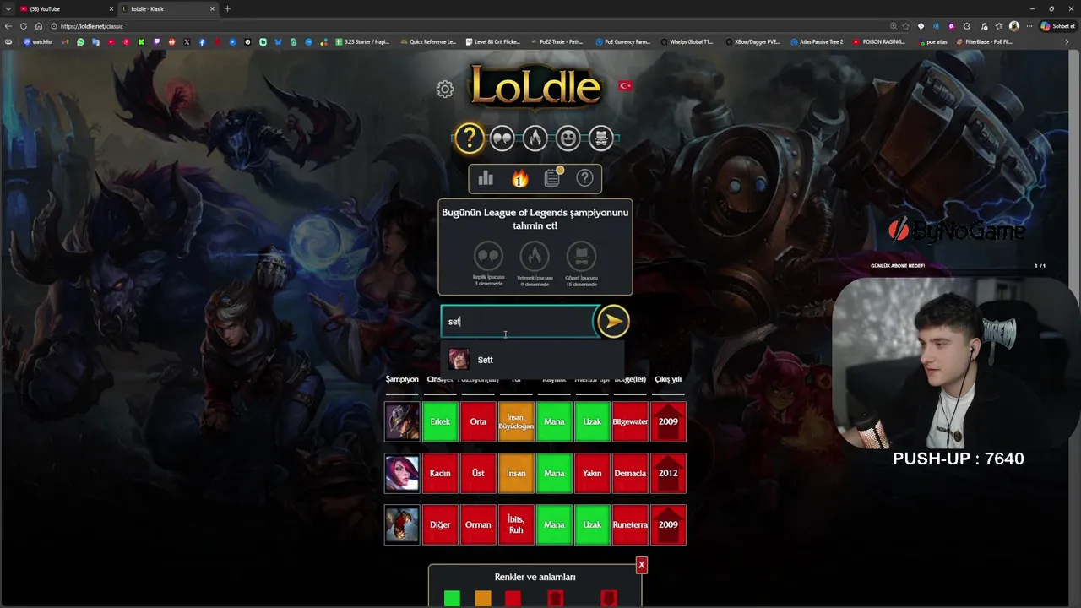The image size is (1081, 608).
Task: Go back in browser history
Action: coord(9,26)
